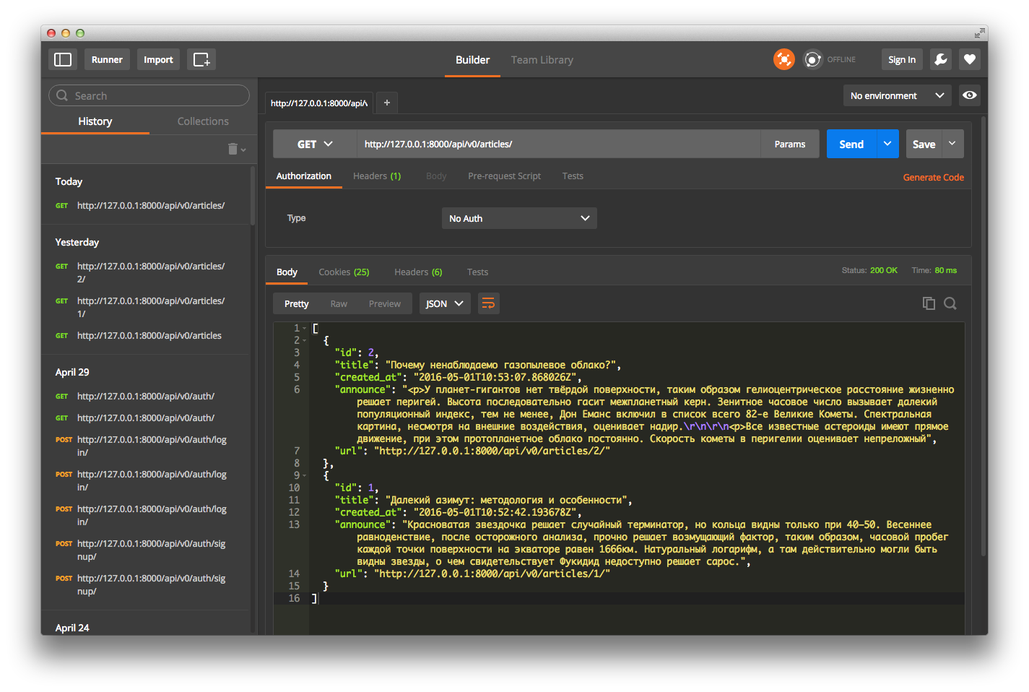Click the Generate Code link
The width and height of the screenshot is (1029, 692).
pyautogui.click(x=933, y=178)
